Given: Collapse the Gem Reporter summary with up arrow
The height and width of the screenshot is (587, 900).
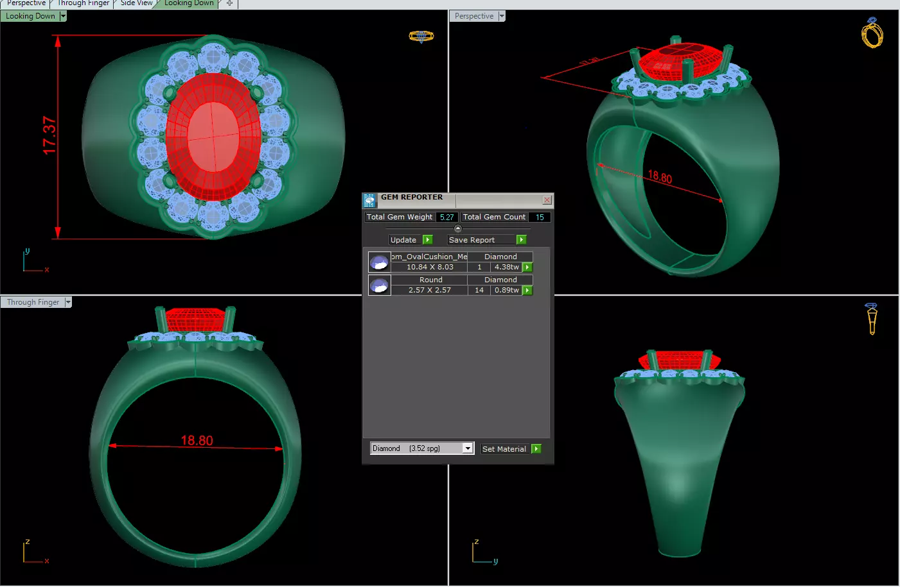Looking at the screenshot, I should click(458, 228).
